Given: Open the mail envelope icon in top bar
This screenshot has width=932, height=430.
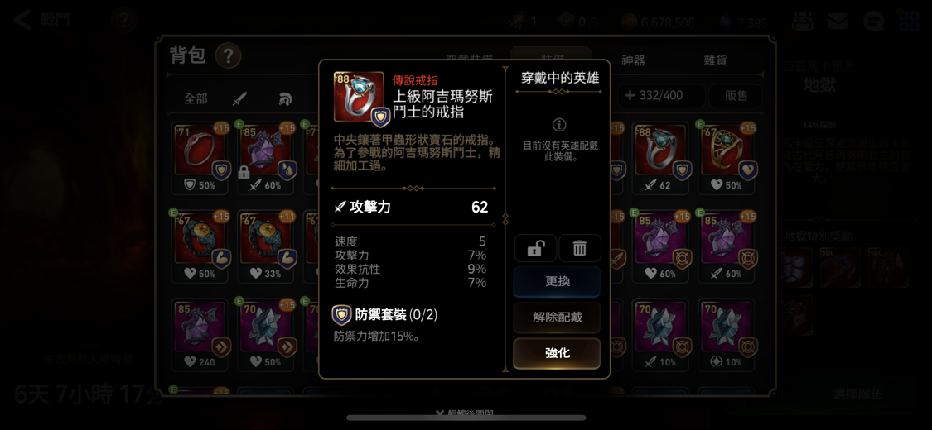Looking at the screenshot, I should tap(838, 21).
